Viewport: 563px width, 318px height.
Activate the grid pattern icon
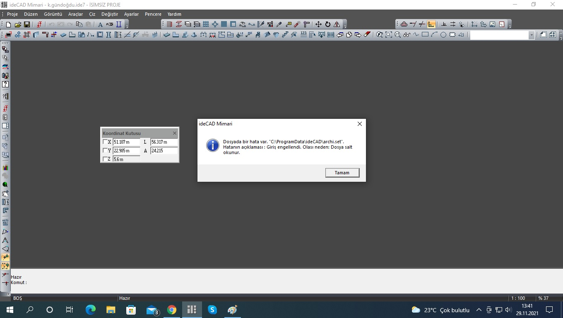pos(206,24)
